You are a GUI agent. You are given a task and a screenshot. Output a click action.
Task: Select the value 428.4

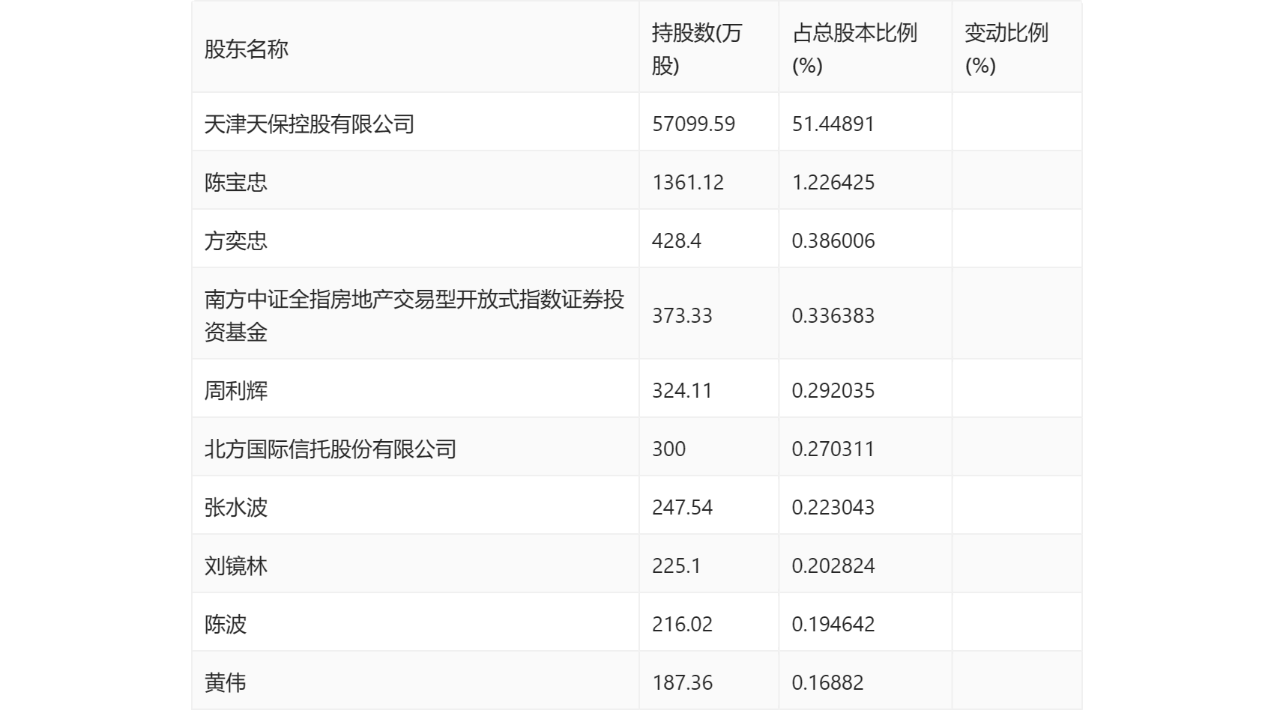(677, 241)
